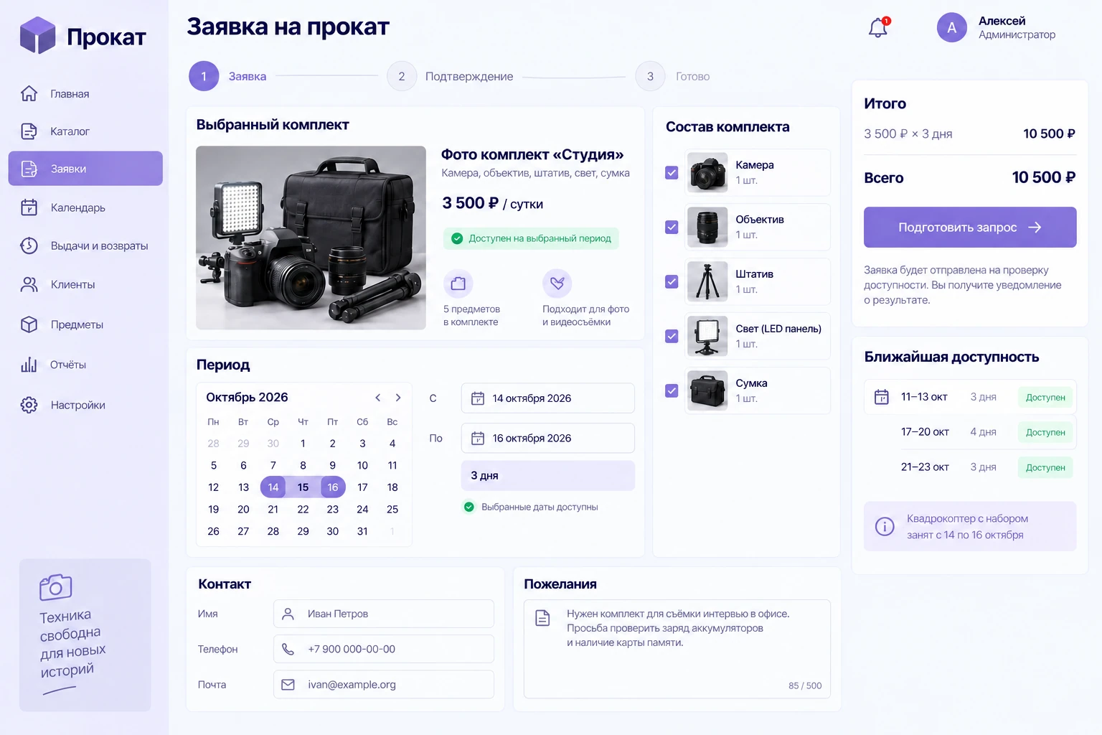Click the person icon in the Имя field
The width and height of the screenshot is (1102, 735).
click(288, 614)
